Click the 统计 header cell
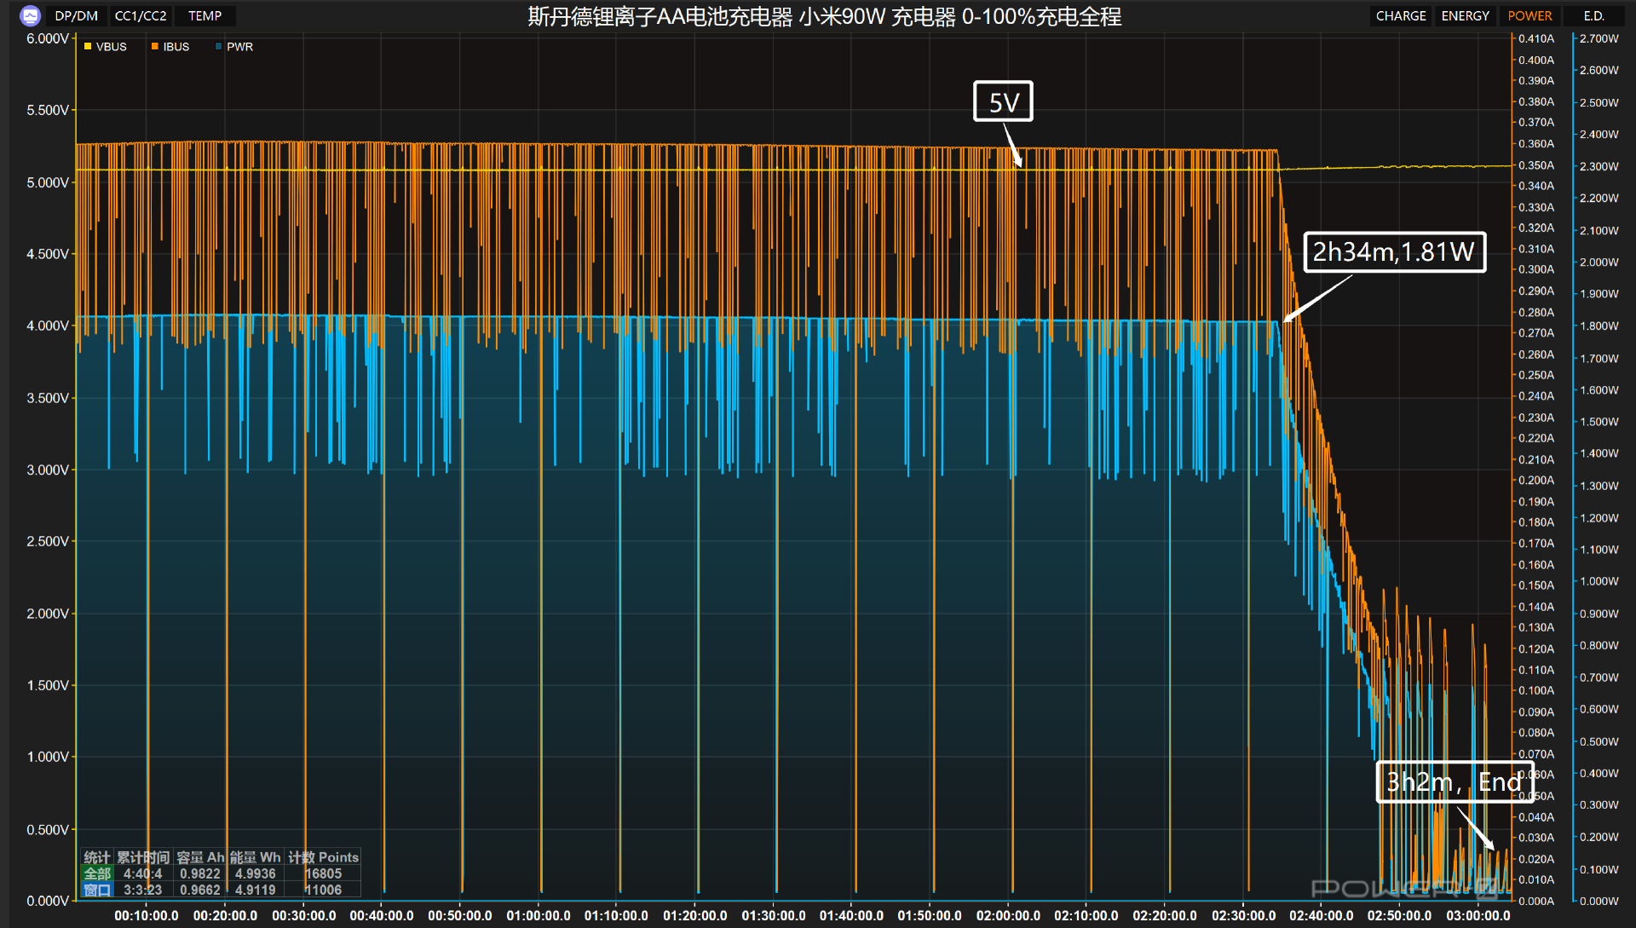The width and height of the screenshot is (1636, 928). tap(97, 857)
